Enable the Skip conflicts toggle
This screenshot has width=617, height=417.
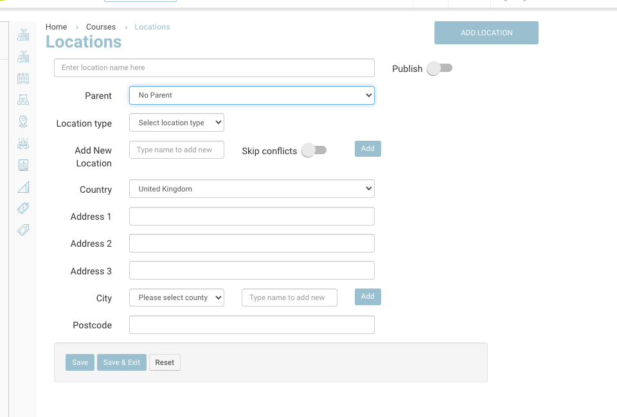pyautogui.click(x=314, y=150)
